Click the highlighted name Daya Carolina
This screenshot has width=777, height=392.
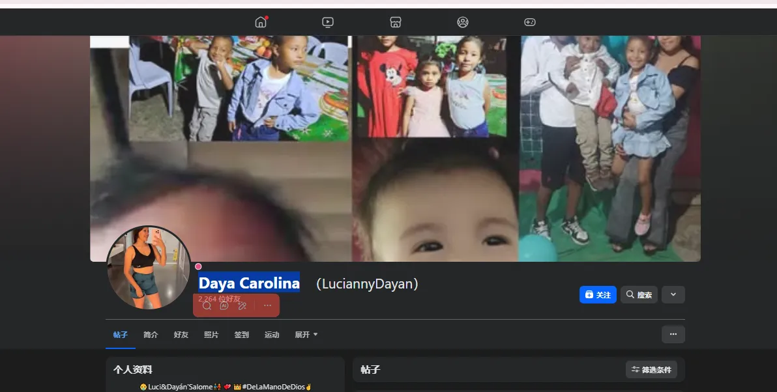pyautogui.click(x=249, y=283)
